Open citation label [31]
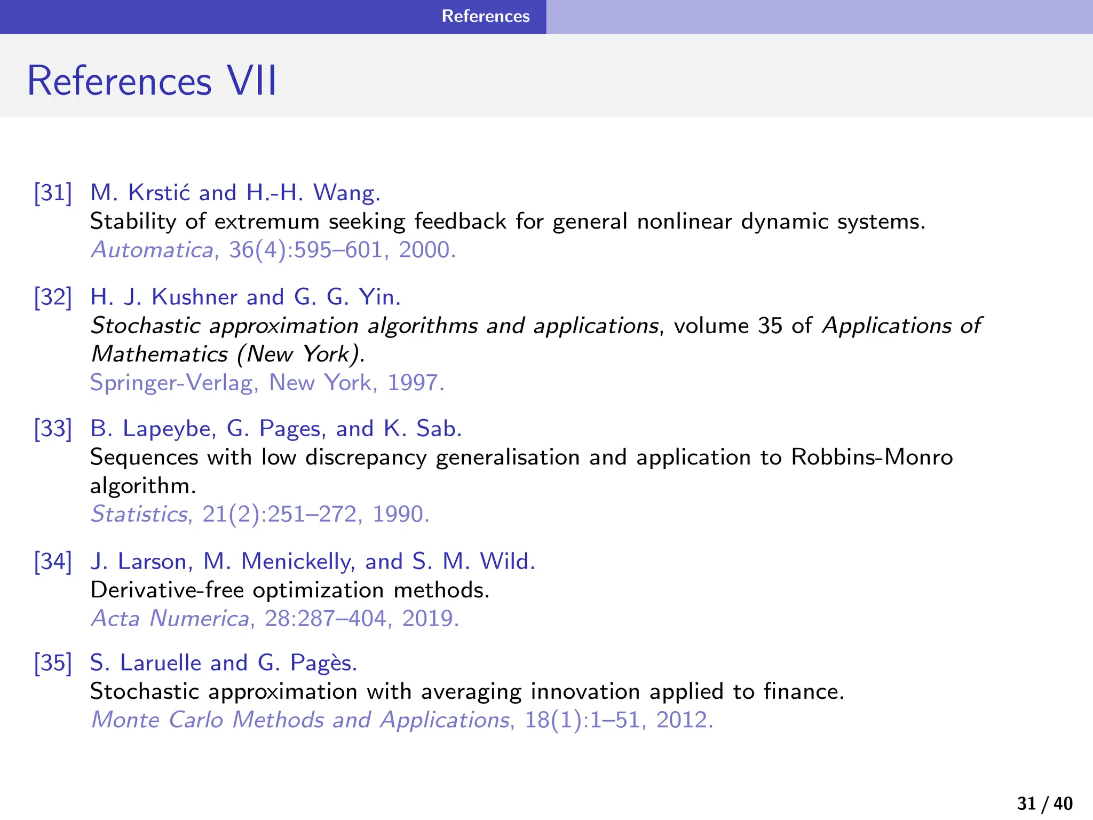Screen dimensions: 1093x820 click(53, 193)
